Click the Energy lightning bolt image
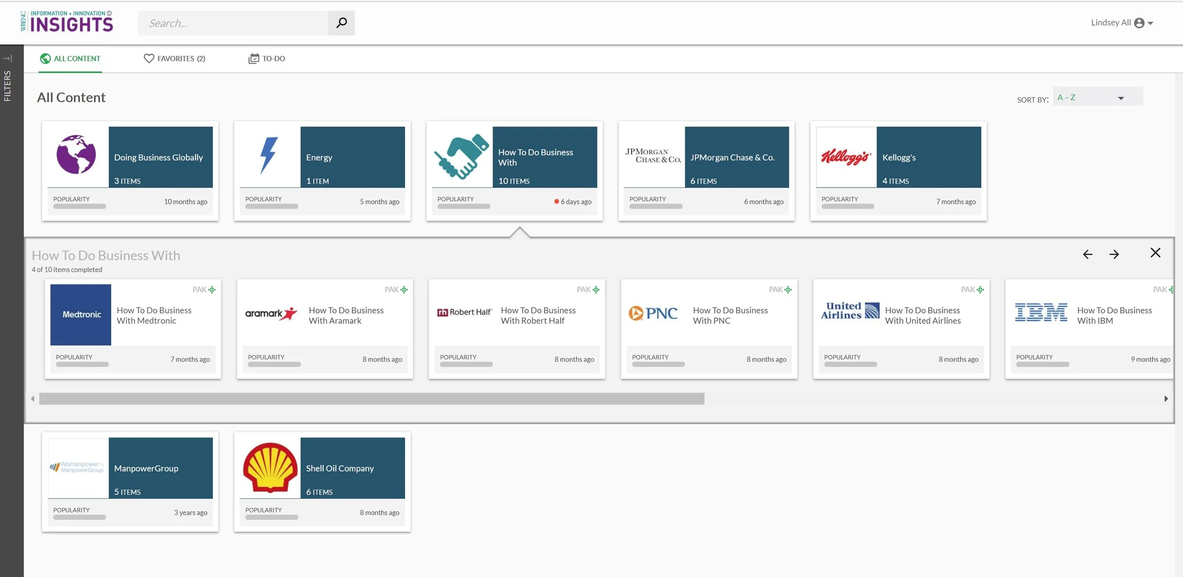Image resolution: width=1183 pixels, height=577 pixels. (269, 155)
